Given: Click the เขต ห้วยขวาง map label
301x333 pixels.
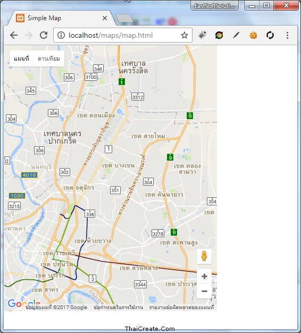Looking at the screenshot, I should [93, 241].
